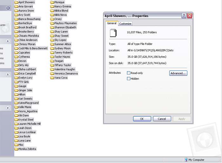The width and height of the screenshot is (222, 163).
Task: Click the folder icon beside Sky Lopez
Action: [x=52, y=40]
